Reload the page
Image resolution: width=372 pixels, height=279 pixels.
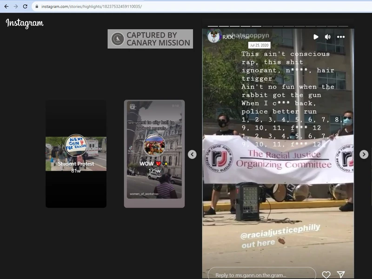(26, 7)
